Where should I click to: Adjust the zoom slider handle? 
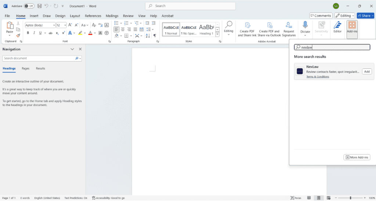350,198
